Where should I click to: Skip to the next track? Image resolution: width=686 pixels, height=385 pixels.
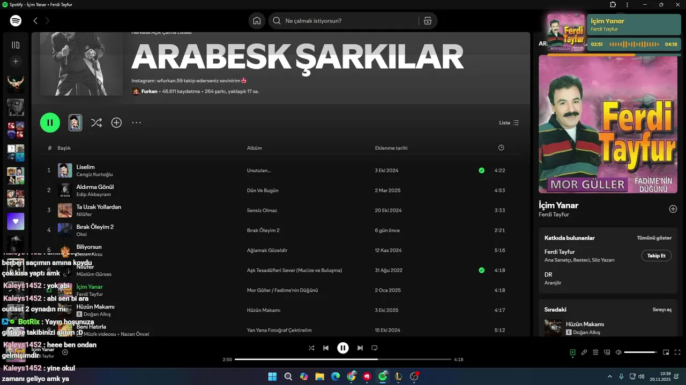click(360, 348)
